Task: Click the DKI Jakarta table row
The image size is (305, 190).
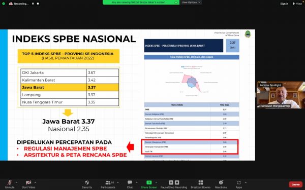Action: click(x=70, y=72)
